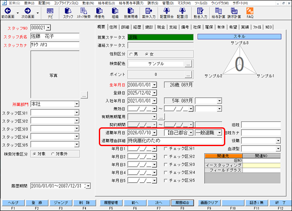Image resolution: width=292 pixels, height=211 pixels.
Task: Open the ポイント ellipsis button
Action: click(x=188, y=74)
